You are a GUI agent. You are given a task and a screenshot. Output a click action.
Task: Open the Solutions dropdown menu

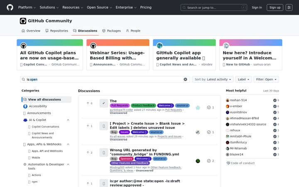(x=49, y=7)
